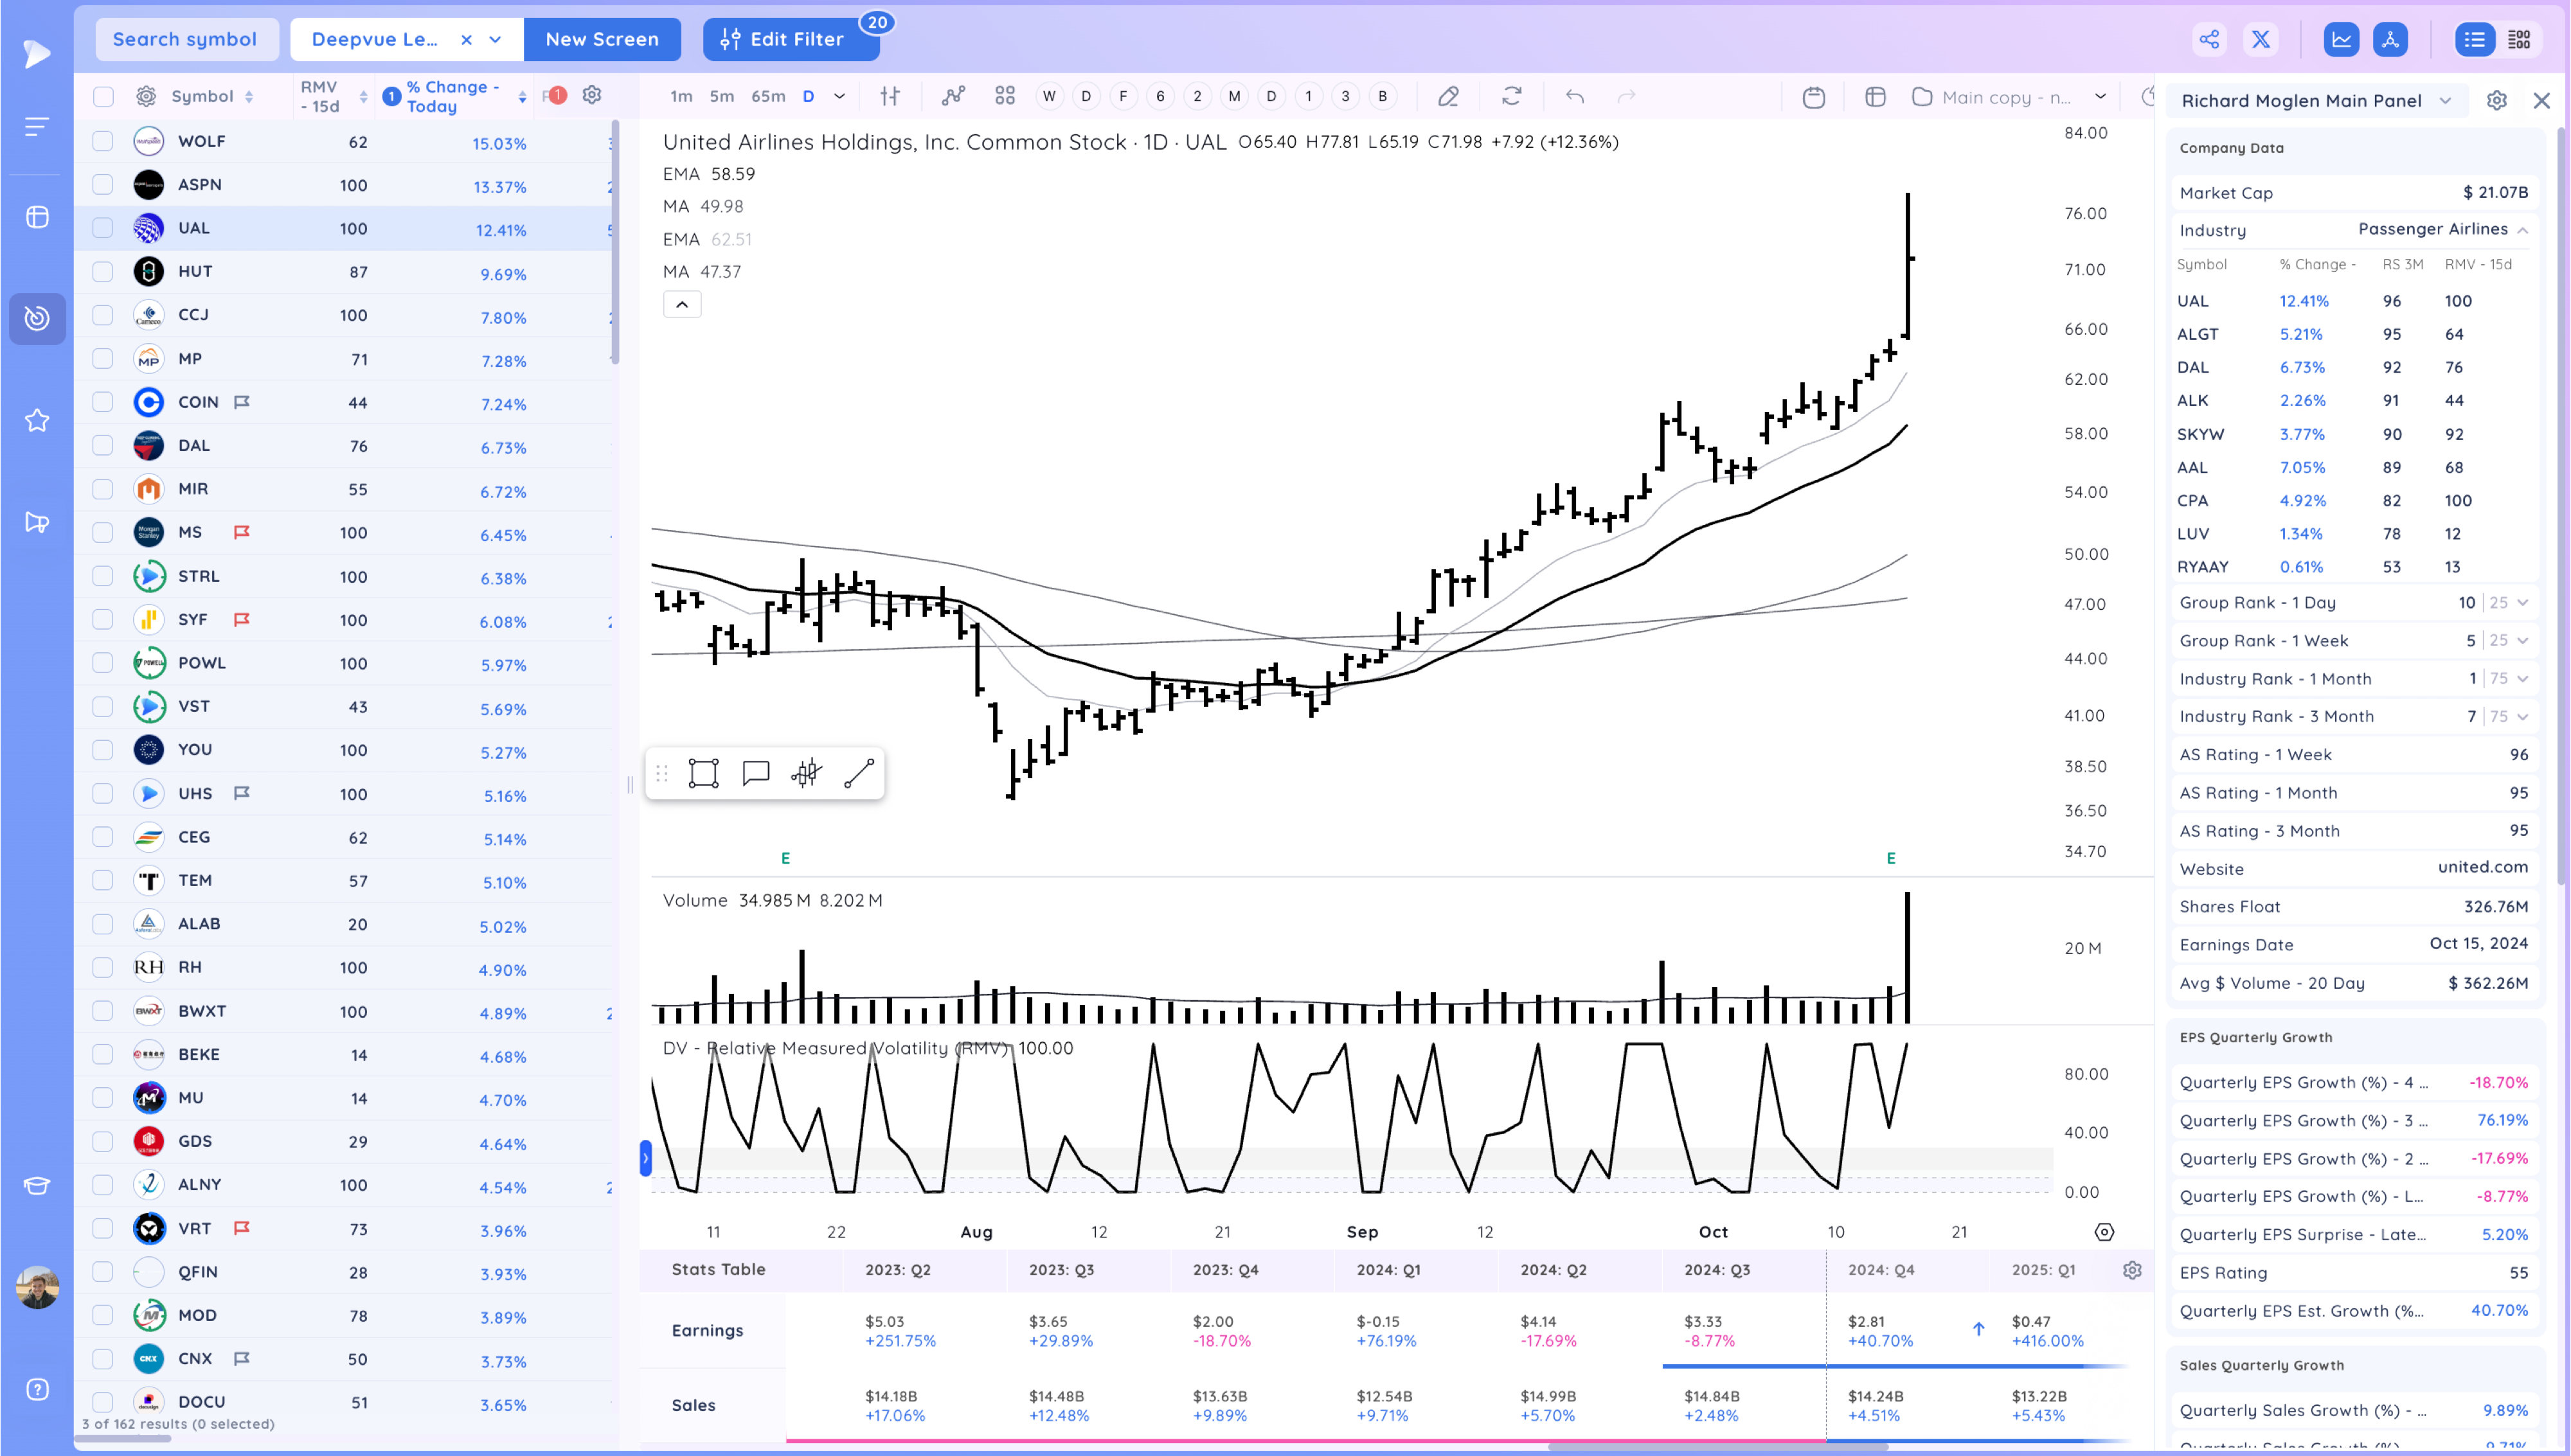Click the Search symbol field
The width and height of the screenshot is (2571, 1456).
tap(185, 39)
